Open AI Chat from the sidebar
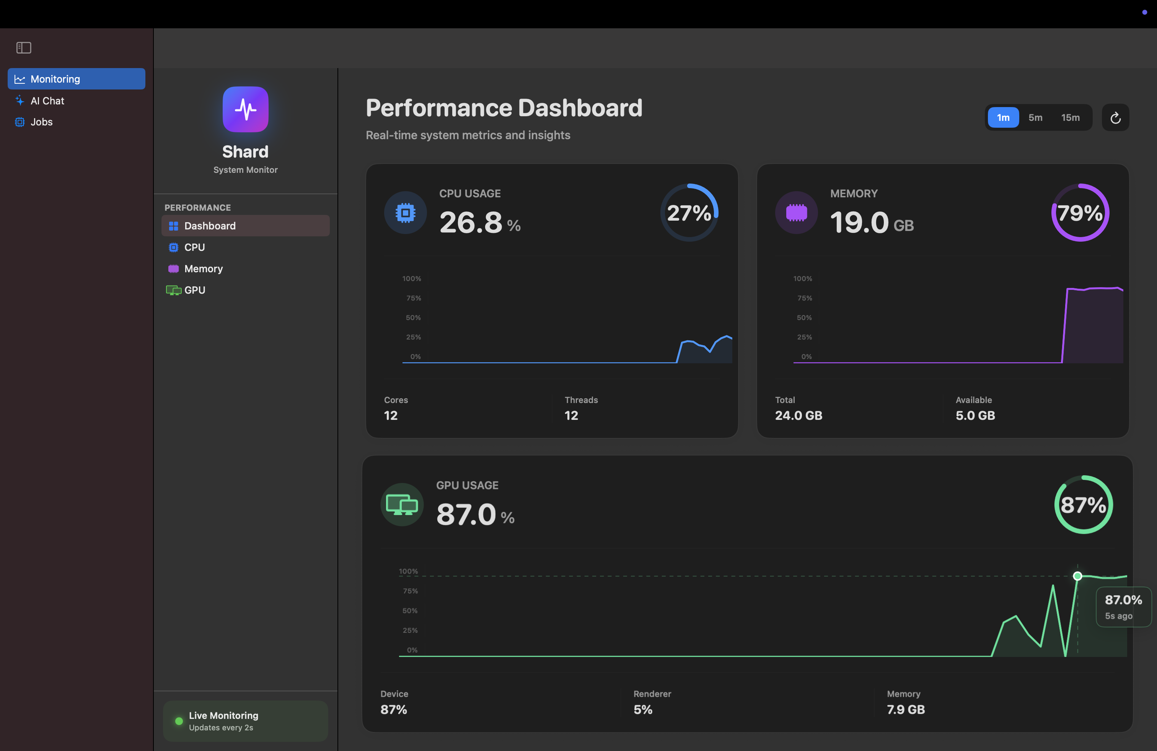The height and width of the screenshot is (751, 1157). pyautogui.click(x=47, y=101)
